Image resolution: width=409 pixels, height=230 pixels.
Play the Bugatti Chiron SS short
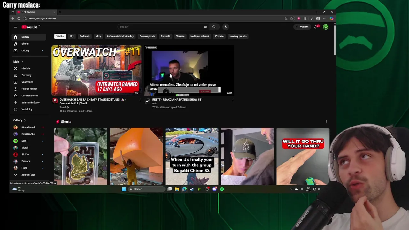pyautogui.click(x=192, y=157)
